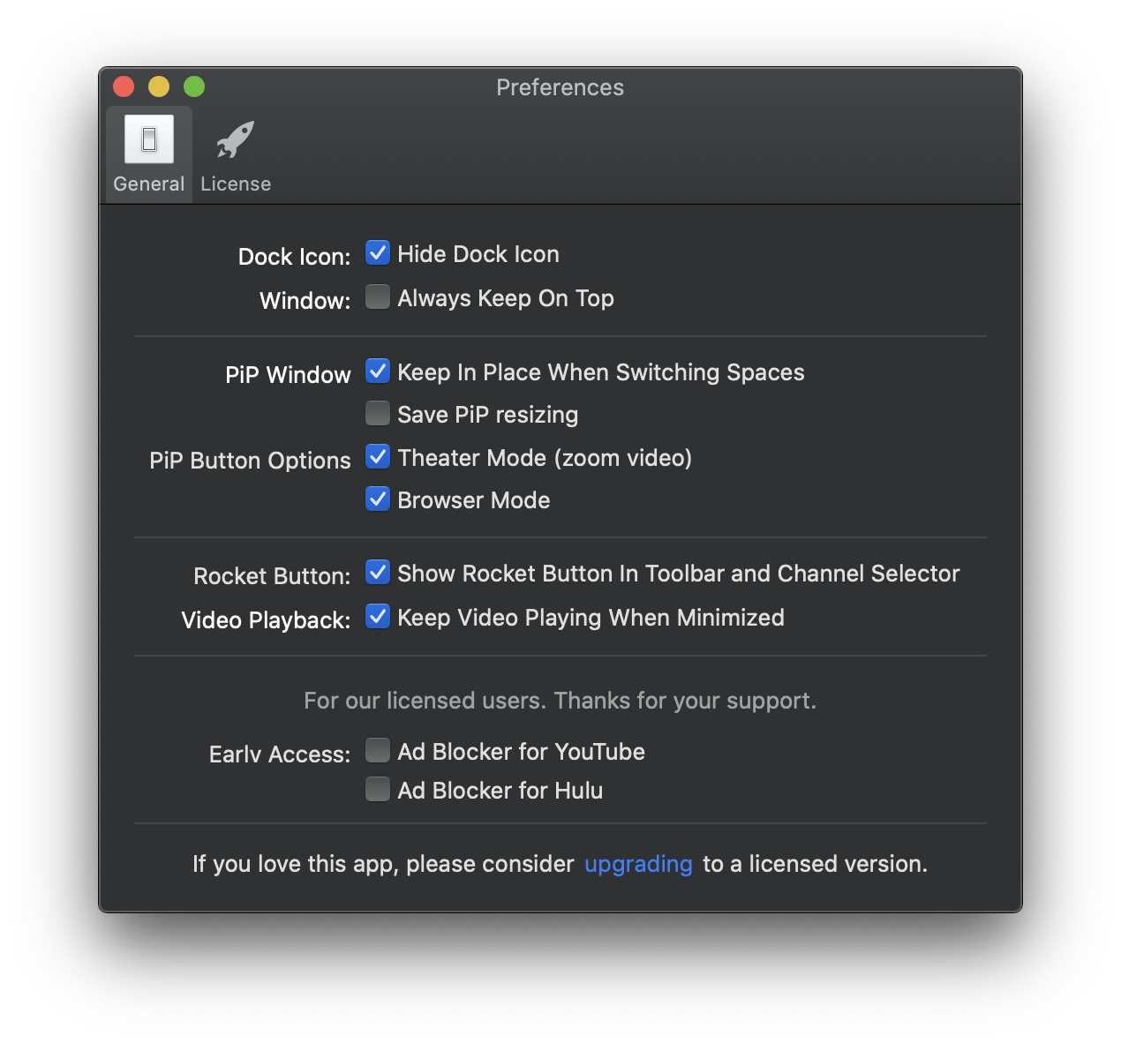
Task: Disable Keep Video Playing When Minimized
Action: coord(377,616)
